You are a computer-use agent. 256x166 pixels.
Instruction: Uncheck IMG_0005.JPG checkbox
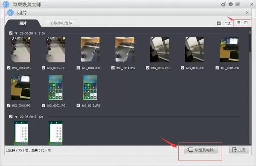click(148, 68)
